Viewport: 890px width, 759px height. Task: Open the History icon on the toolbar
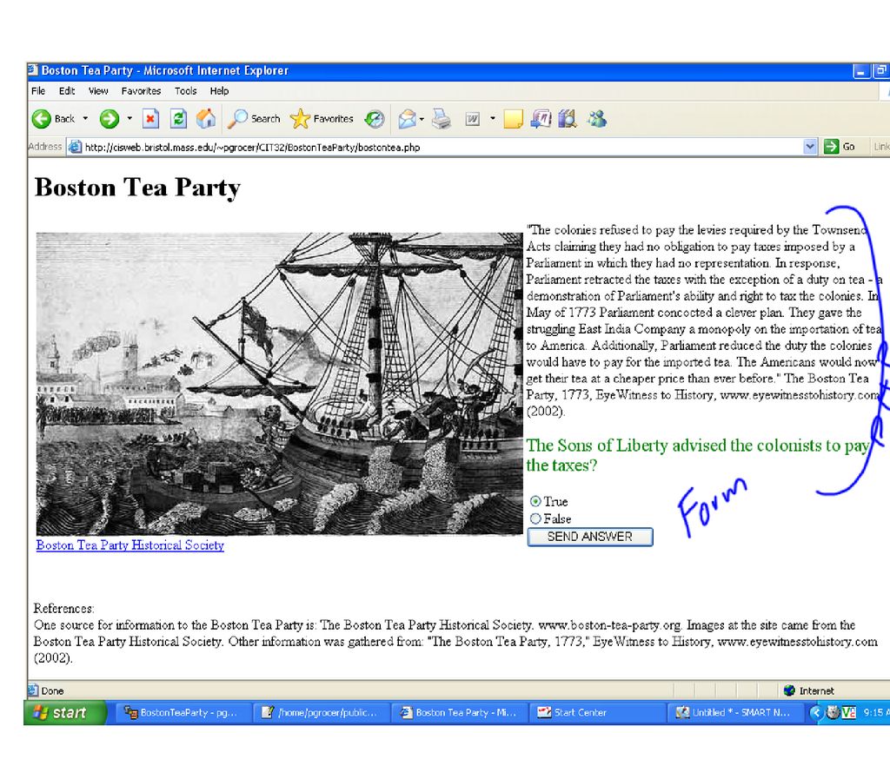[x=374, y=119]
